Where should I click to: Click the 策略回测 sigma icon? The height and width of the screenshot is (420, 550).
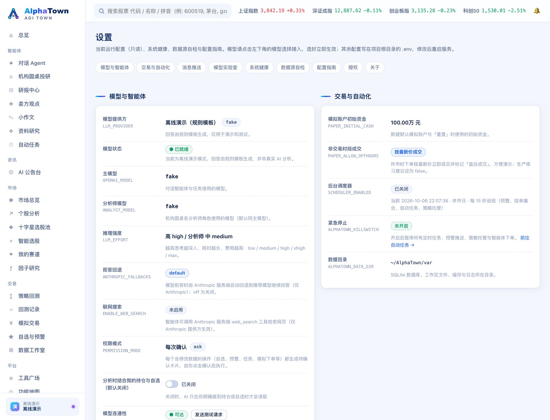click(x=11, y=296)
